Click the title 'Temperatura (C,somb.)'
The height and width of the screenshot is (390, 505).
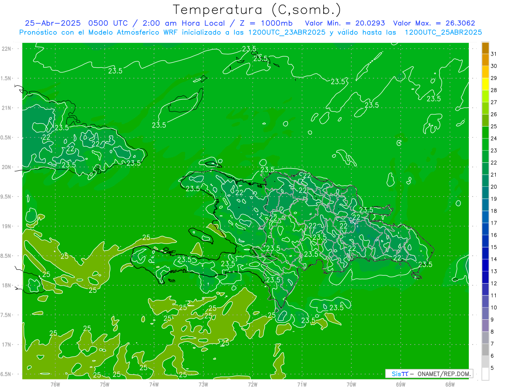click(x=257, y=10)
